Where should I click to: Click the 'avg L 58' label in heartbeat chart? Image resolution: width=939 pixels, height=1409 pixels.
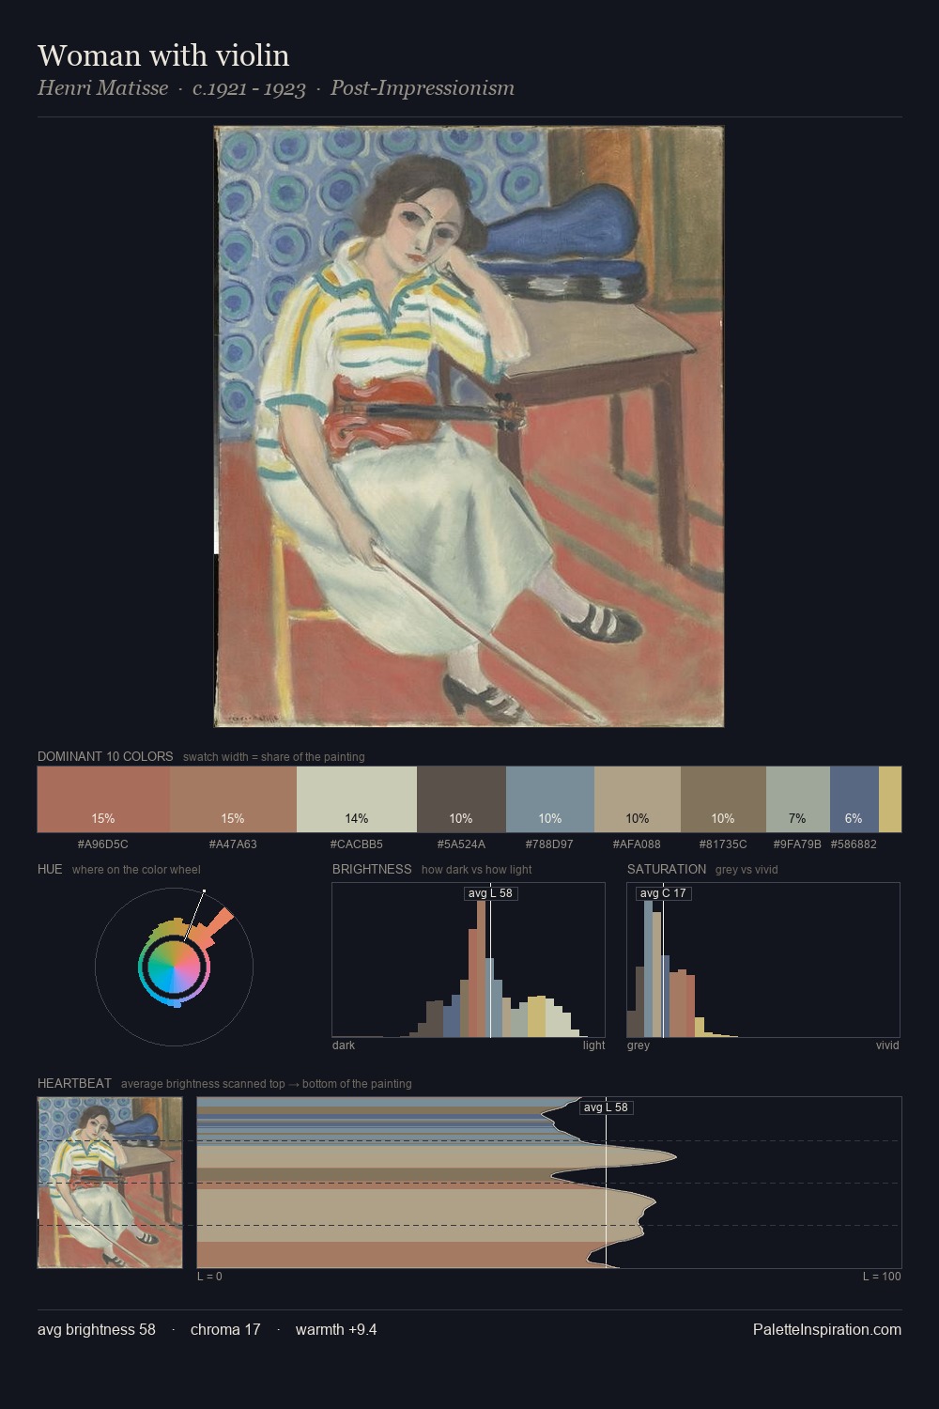606,1107
